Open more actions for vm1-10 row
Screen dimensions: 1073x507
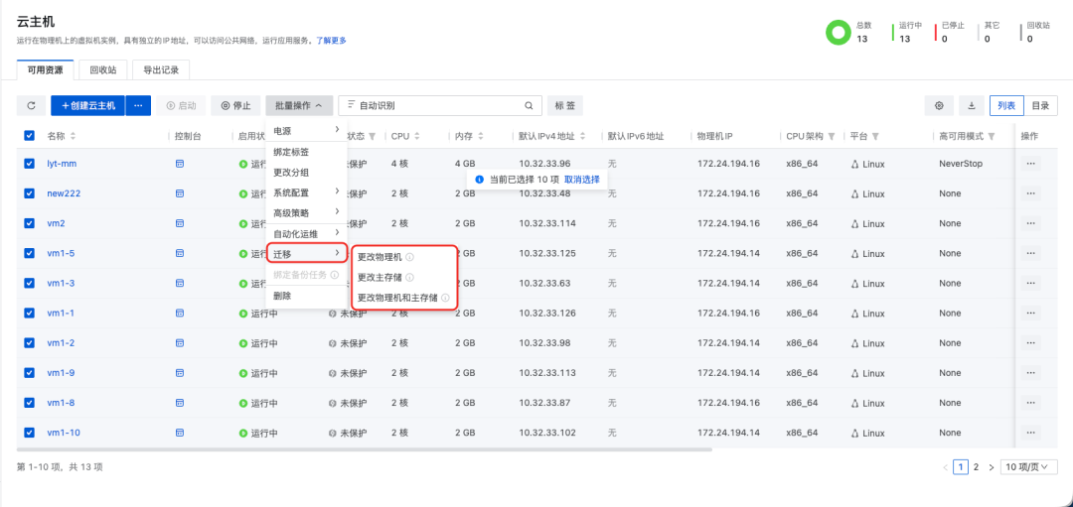tap(1031, 433)
